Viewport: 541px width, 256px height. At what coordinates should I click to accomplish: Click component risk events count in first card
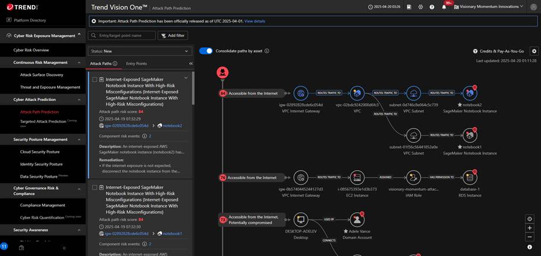(150, 136)
